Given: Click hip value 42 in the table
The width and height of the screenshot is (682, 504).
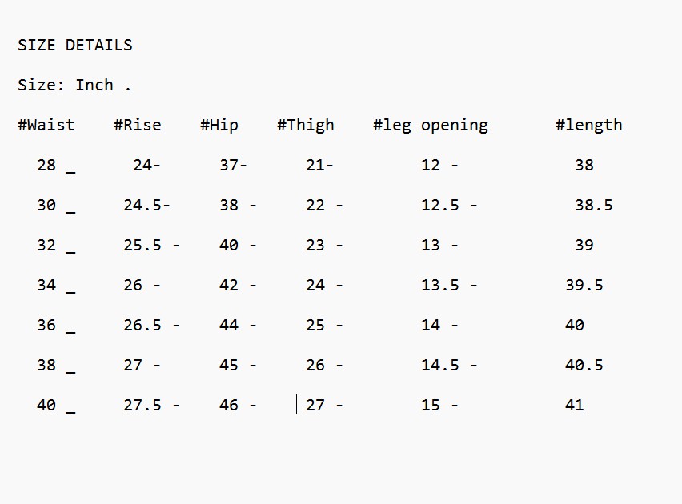Looking at the screenshot, I should (x=229, y=286).
